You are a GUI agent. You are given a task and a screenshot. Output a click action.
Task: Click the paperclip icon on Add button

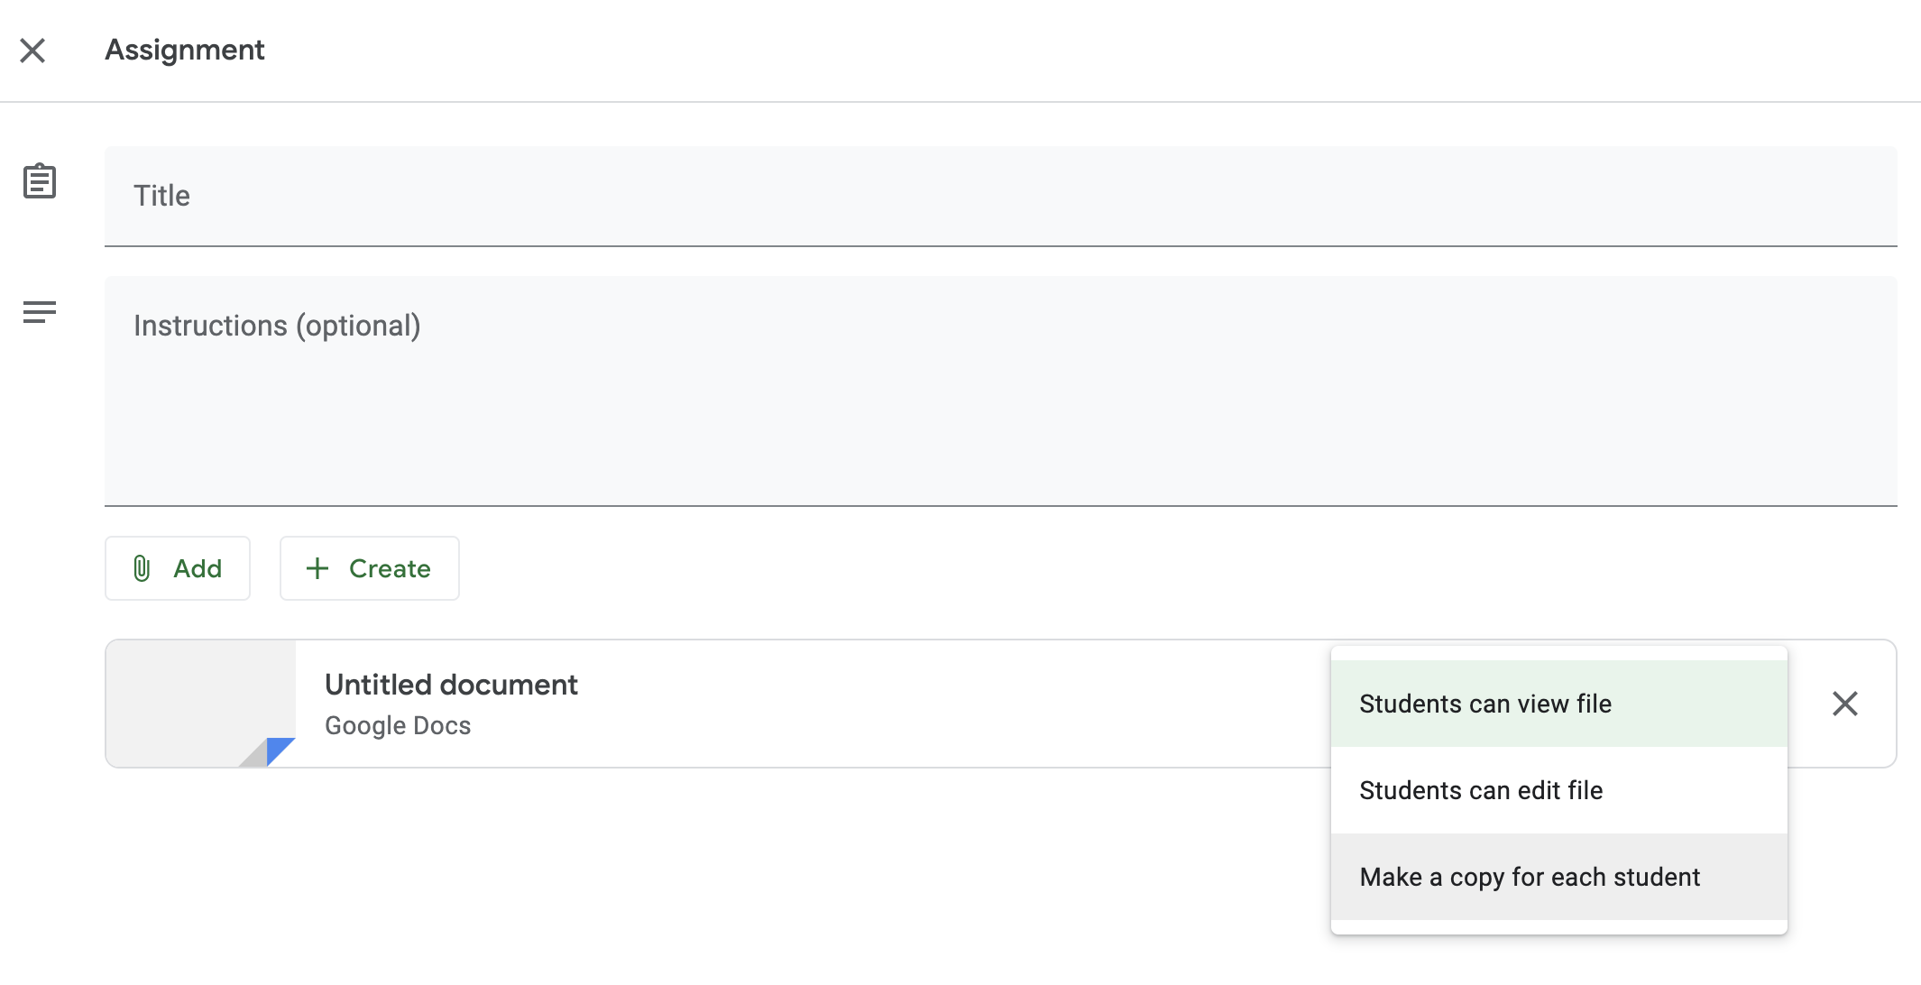point(142,568)
